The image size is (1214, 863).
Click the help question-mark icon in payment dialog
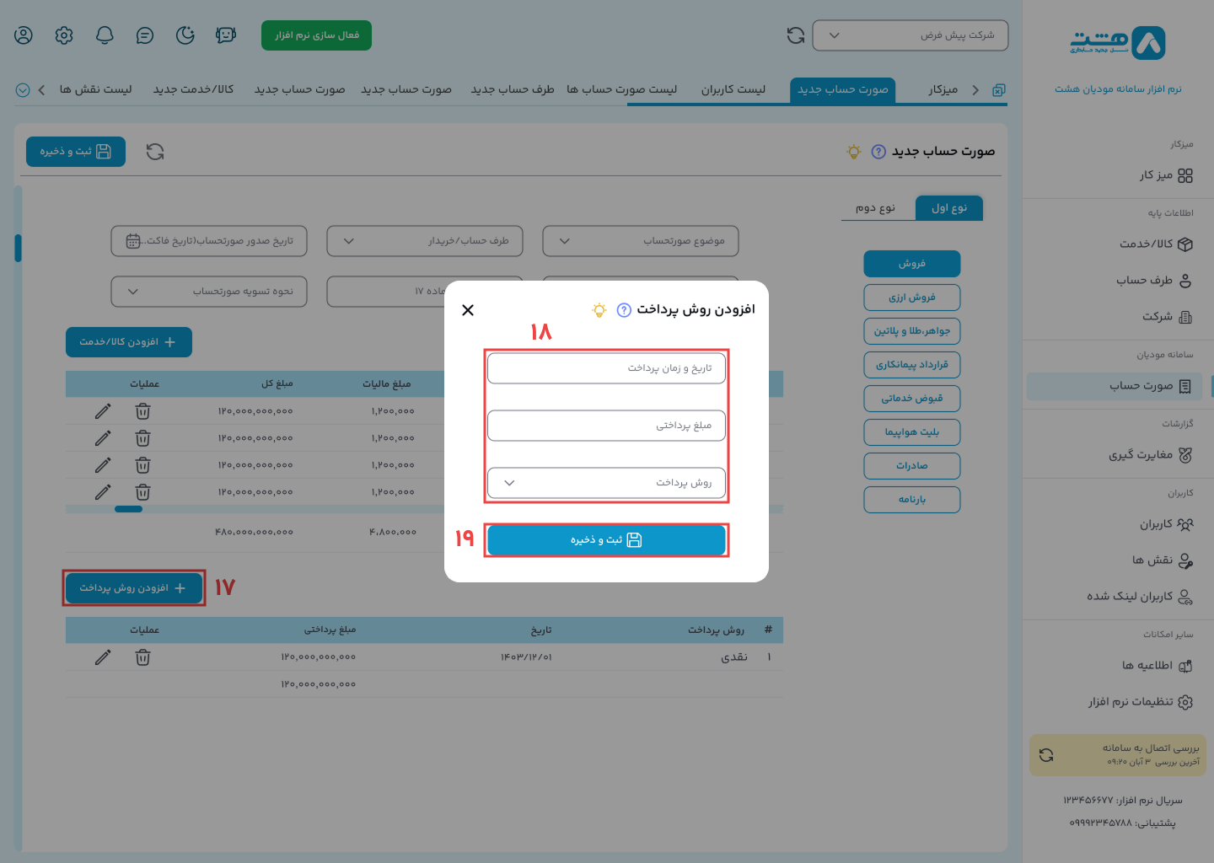pyautogui.click(x=622, y=310)
